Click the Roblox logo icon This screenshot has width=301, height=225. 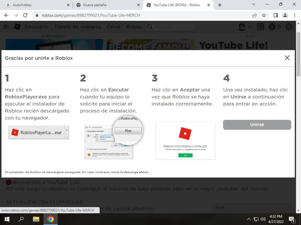click(17, 27)
